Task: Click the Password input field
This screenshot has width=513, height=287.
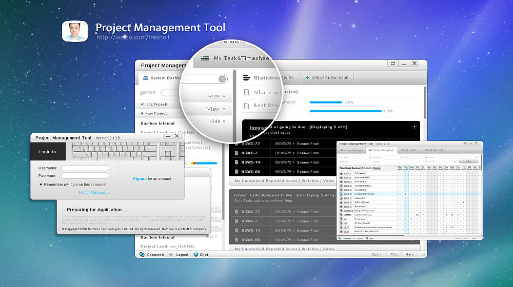Action: pos(85,176)
